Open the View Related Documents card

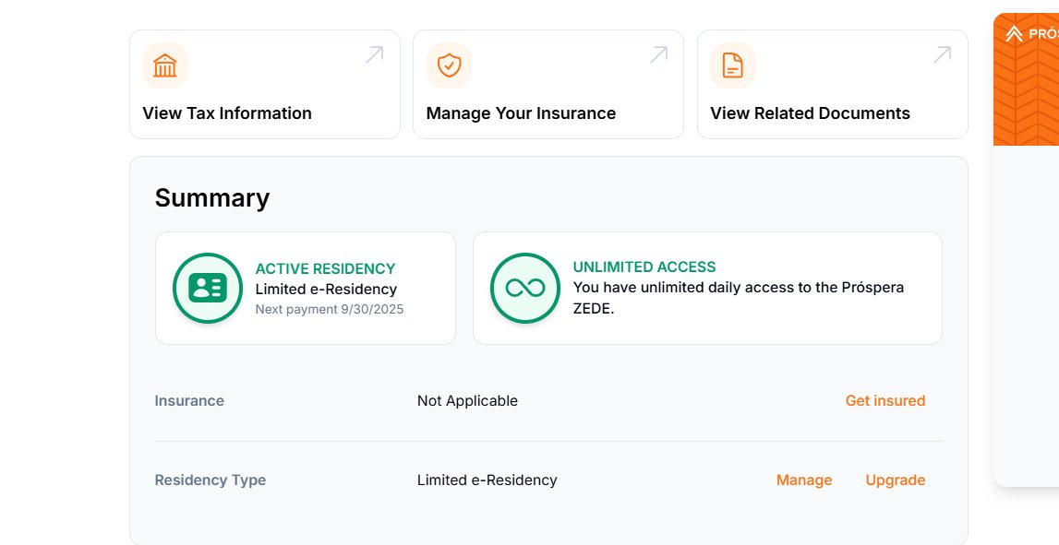tap(832, 84)
